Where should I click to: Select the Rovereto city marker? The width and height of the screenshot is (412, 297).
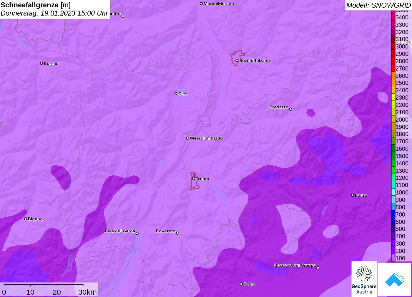[x=177, y=233]
